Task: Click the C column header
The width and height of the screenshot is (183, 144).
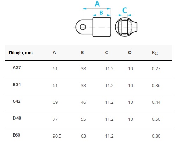Action: [x=106, y=53]
